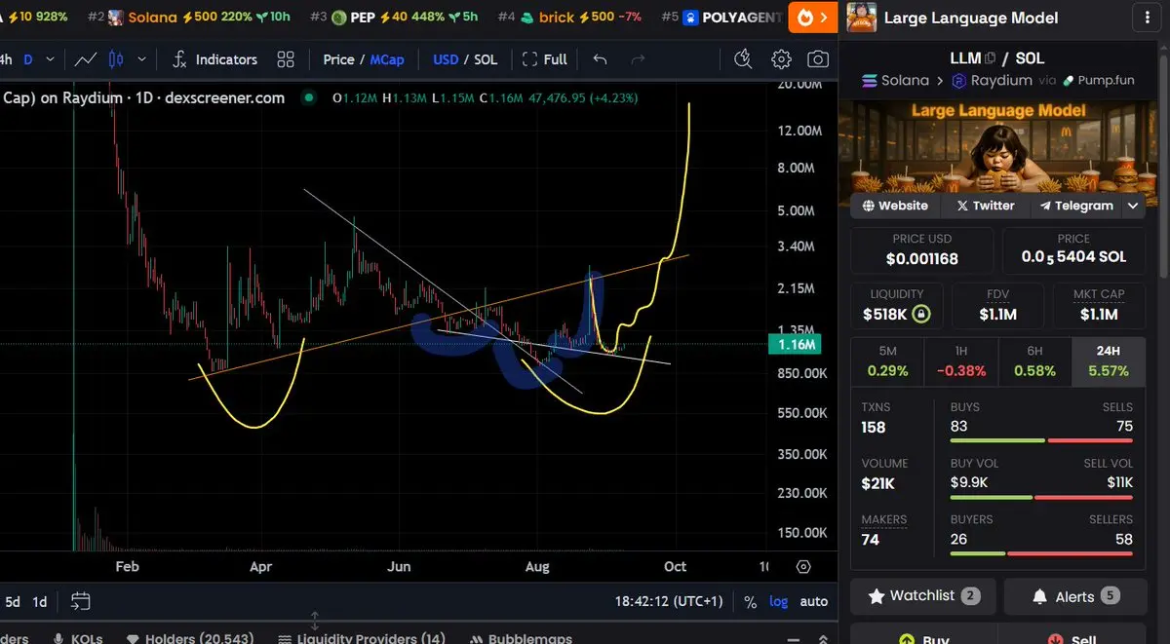Set chart range to 1d
The width and height of the screenshot is (1170, 644).
tap(40, 601)
